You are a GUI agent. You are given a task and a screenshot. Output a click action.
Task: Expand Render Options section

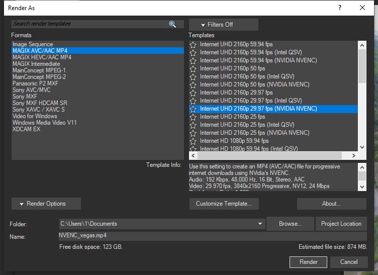[46, 204]
